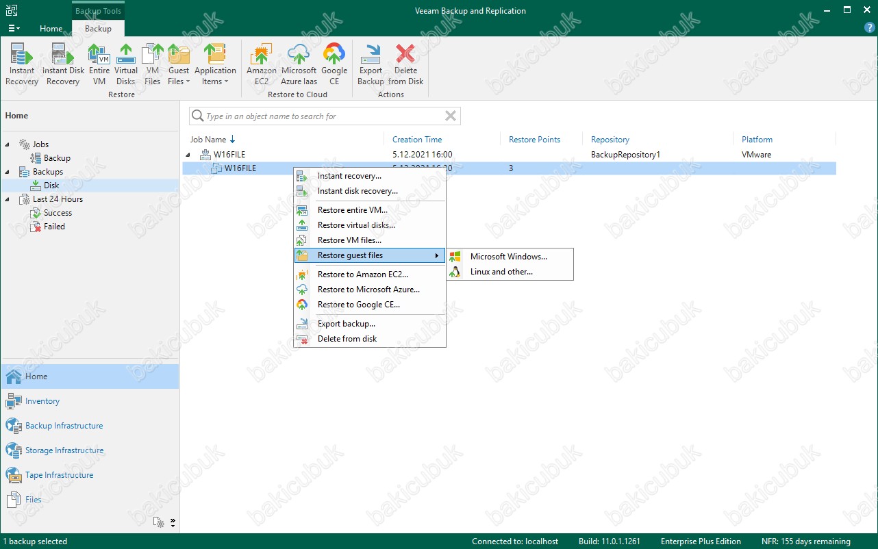Open Restore guest files submenu
This screenshot has height=549, width=878.
tap(370, 255)
